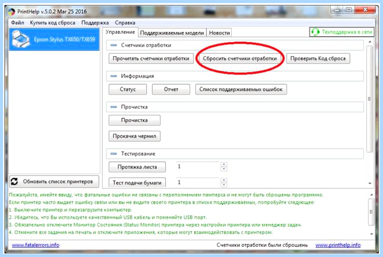Click the log panel scrollbar thumb
Viewport: 383px width, 257px height.
pyautogui.click(x=372, y=212)
